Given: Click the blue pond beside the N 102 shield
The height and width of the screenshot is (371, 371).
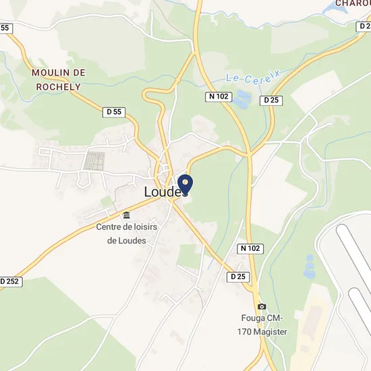Looking at the screenshot, I should 241,99.
